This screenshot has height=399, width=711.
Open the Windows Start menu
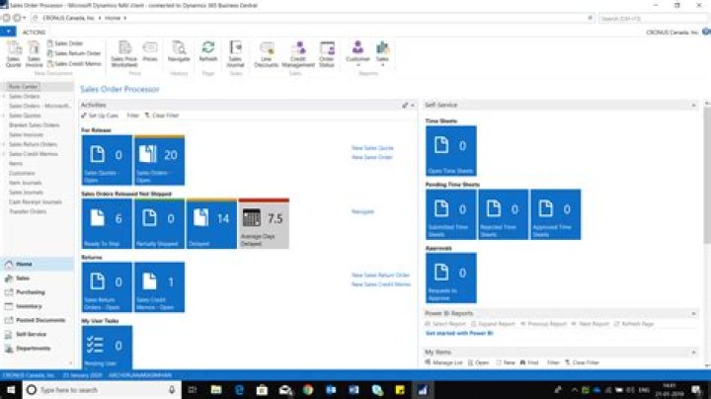point(11,390)
